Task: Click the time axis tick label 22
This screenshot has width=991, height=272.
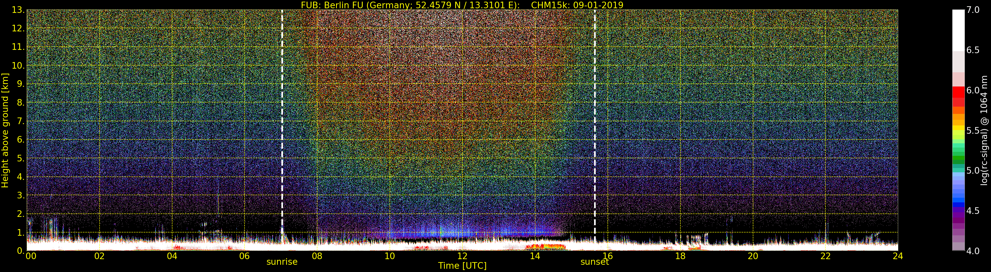Action: pos(825,256)
